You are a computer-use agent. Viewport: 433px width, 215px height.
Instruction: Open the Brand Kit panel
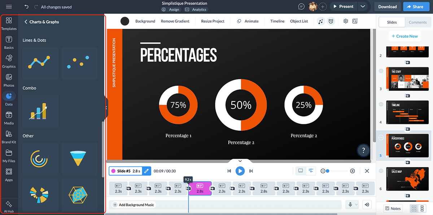point(9,136)
